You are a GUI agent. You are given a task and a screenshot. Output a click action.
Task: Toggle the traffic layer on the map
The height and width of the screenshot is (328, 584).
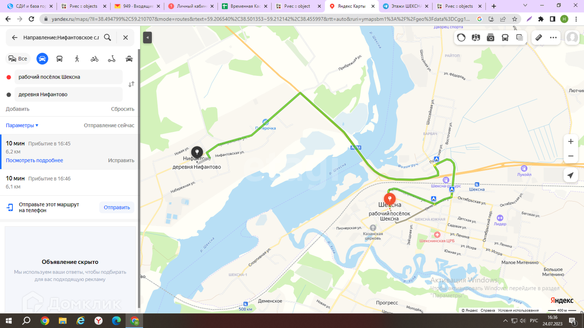(x=461, y=38)
